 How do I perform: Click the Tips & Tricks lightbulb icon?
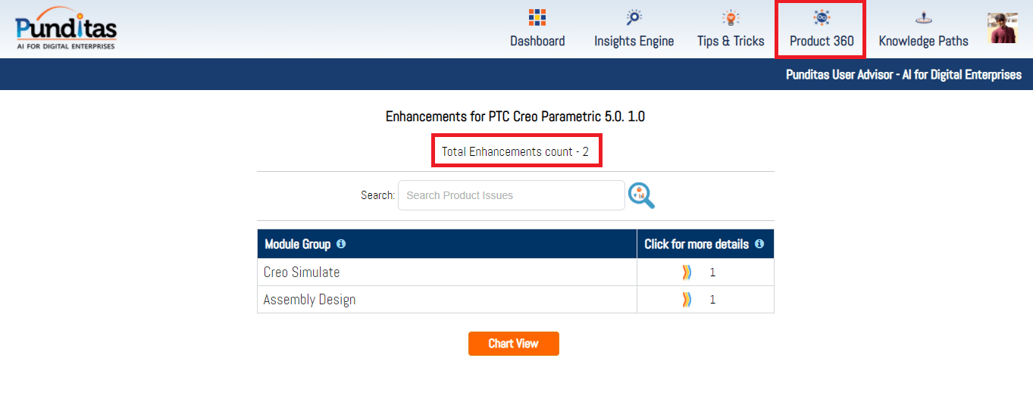(x=731, y=17)
